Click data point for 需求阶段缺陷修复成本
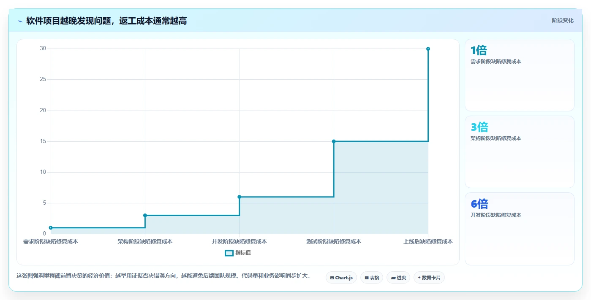 click(x=51, y=228)
